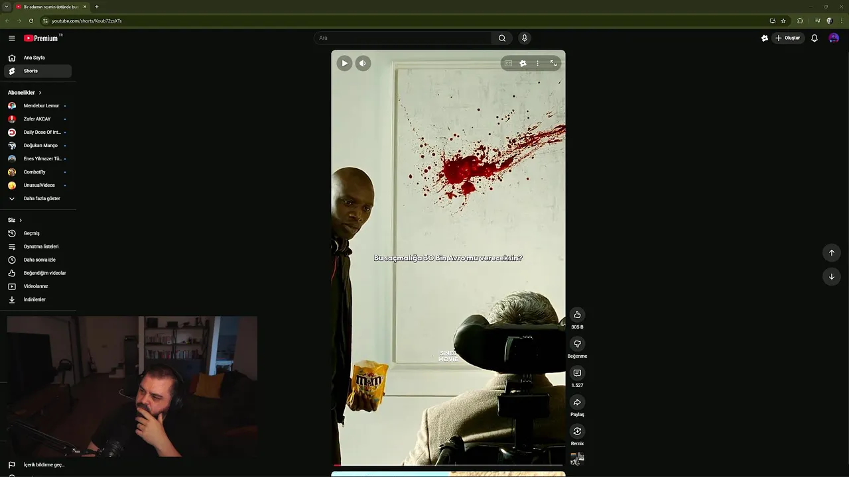
Task: Open İndirilenler downloads
Action: pos(38,299)
